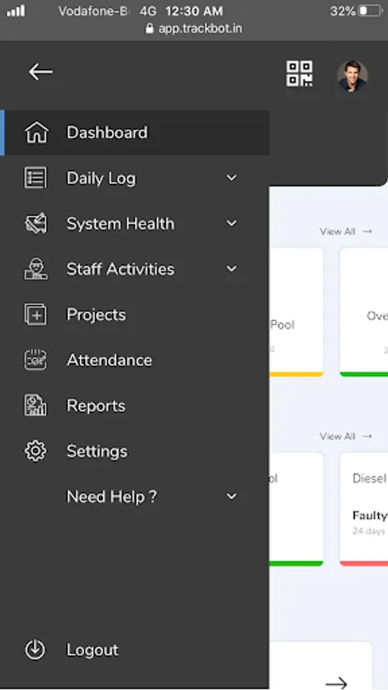
Task: Expand the System Health submenu chevron
Action: (x=232, y=223)
